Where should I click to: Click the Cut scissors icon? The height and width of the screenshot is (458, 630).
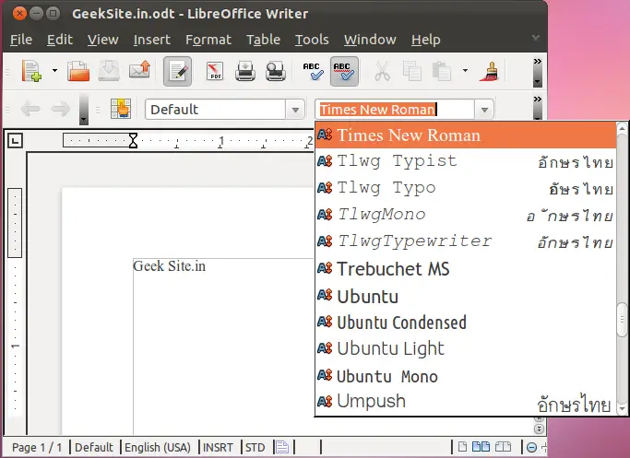click(x=382, y=72)
